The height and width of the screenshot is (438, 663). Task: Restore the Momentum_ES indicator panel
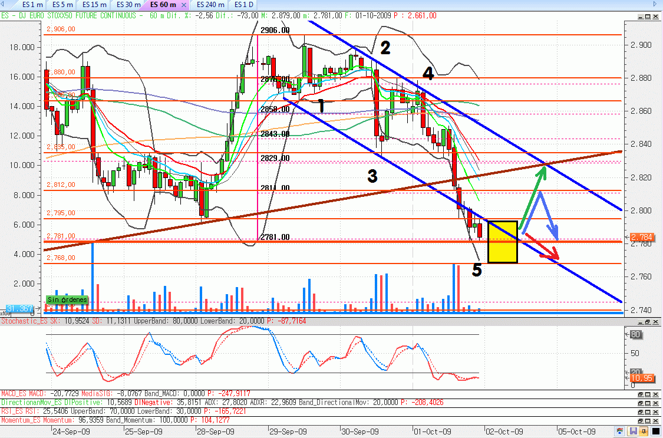[641, 421]
